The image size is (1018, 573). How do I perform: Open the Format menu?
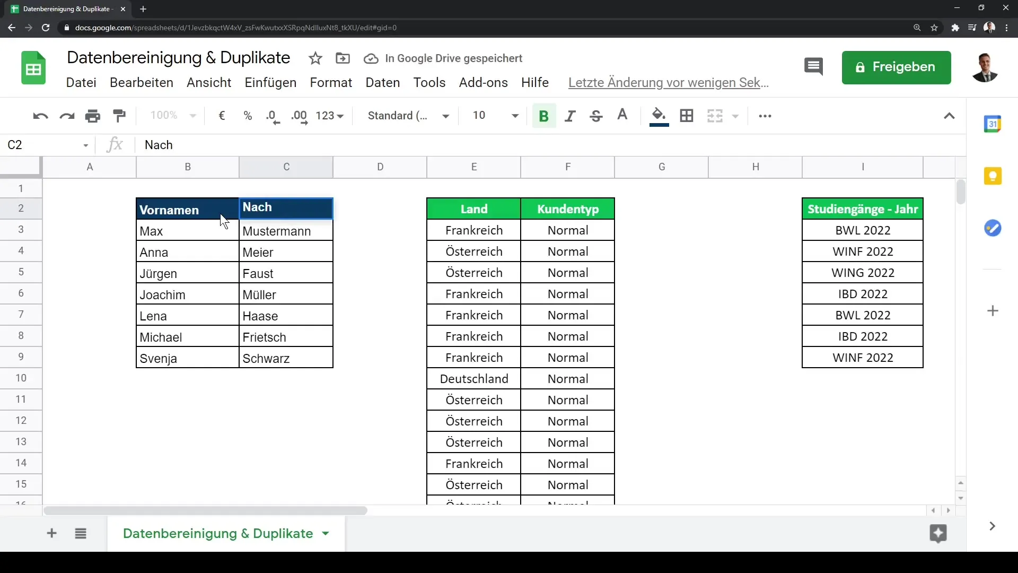pos(331,82)
